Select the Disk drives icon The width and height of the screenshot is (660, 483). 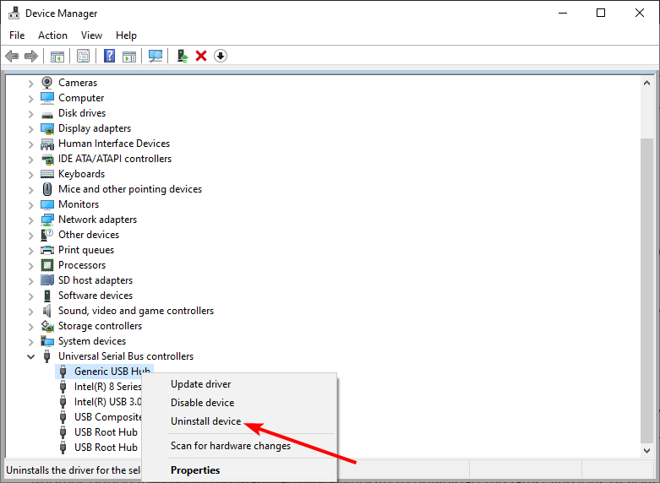[47, 114]
